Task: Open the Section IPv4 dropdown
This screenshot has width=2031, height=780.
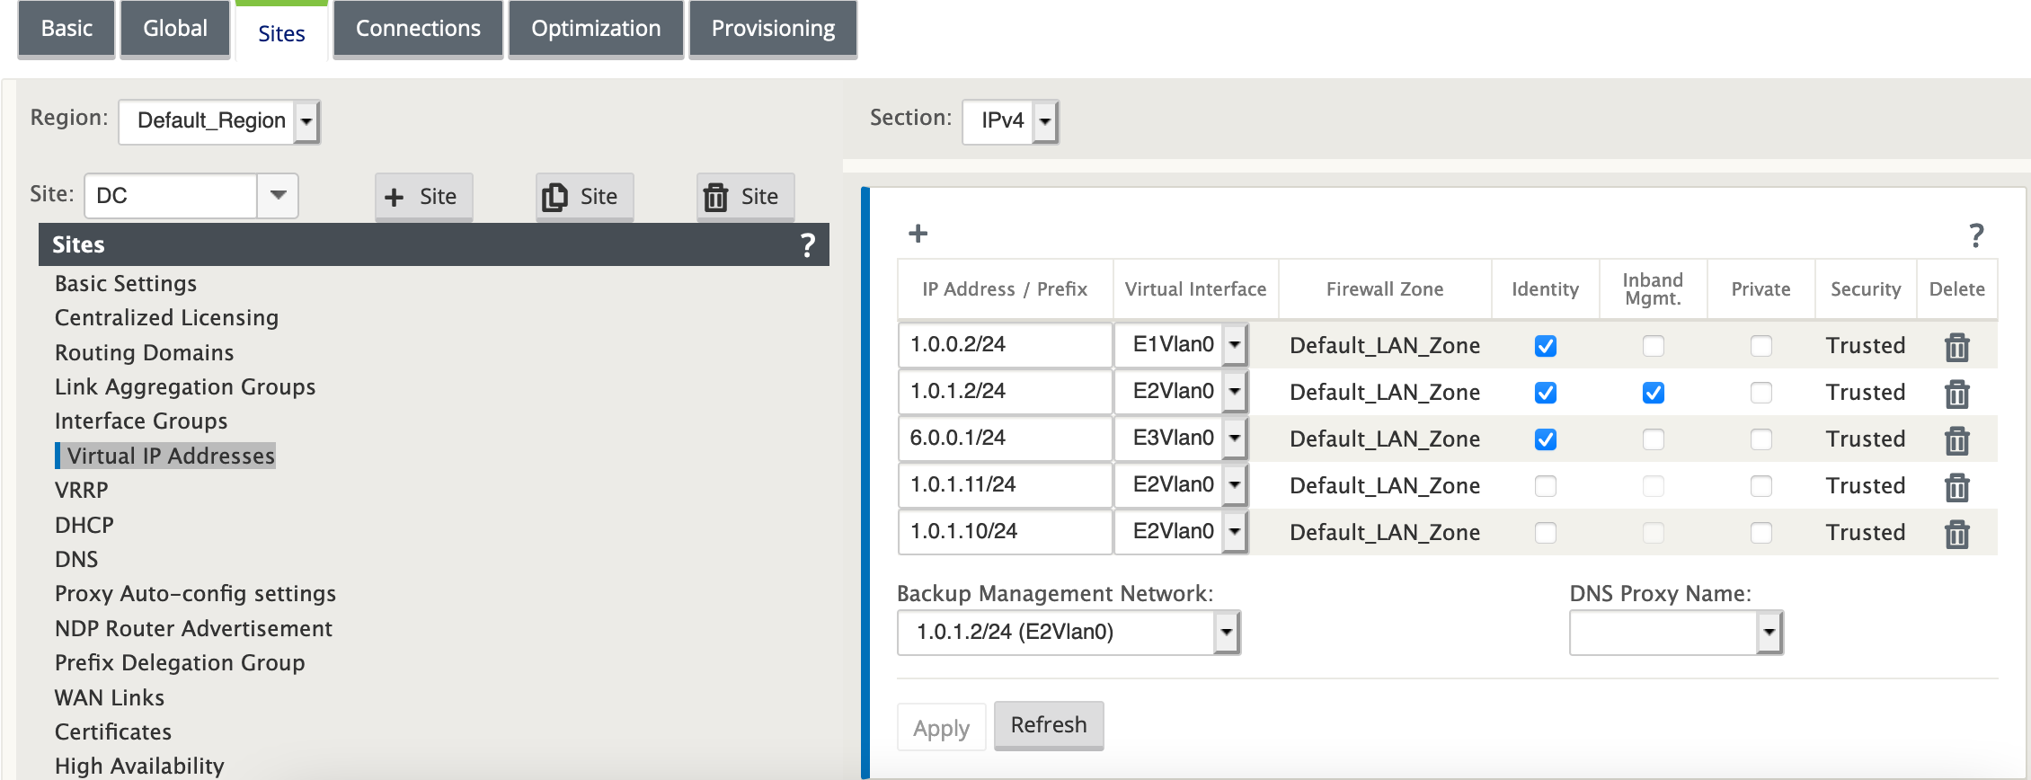Action: (x=1010, y=121)
